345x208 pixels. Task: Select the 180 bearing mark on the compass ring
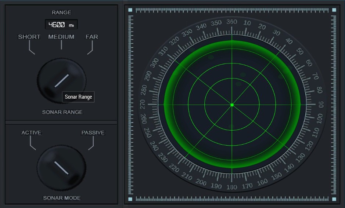tap(232, 187)
